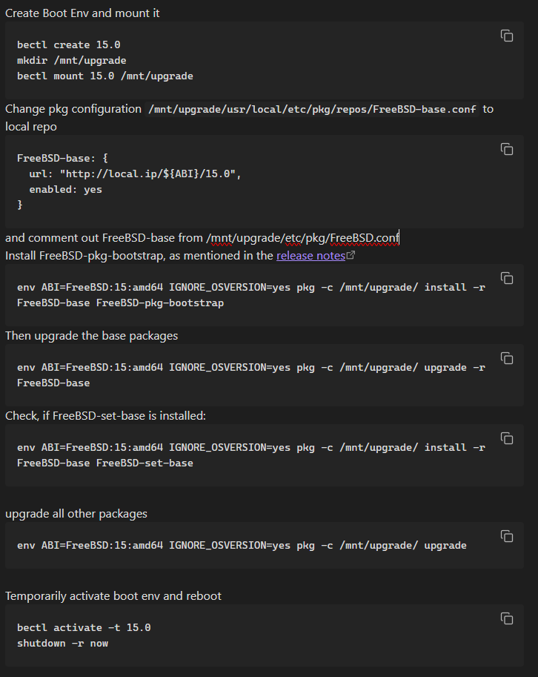Click the bectl mount 15.0 line
Image resolution: width=538 pixels, height=677 pixels.
(104, 76)
